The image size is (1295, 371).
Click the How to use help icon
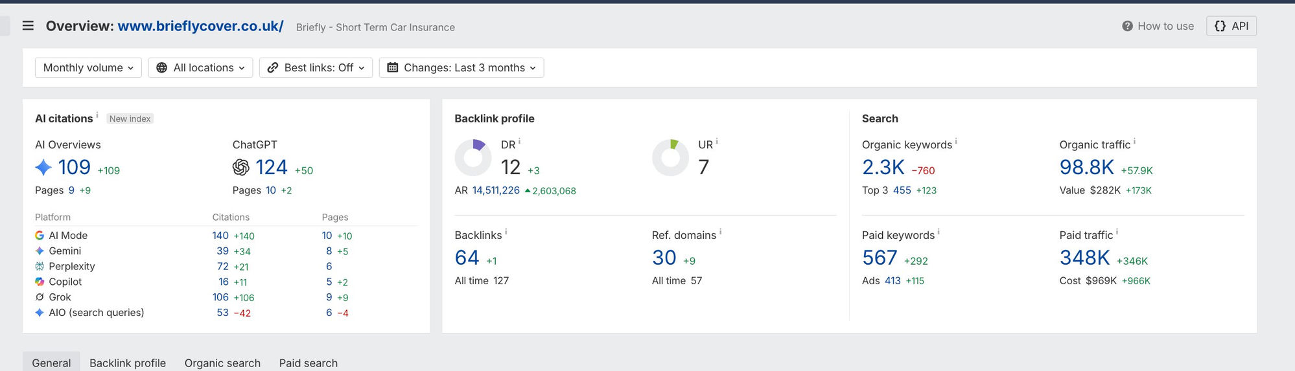pyautogui.click(x=1127, y=26)
